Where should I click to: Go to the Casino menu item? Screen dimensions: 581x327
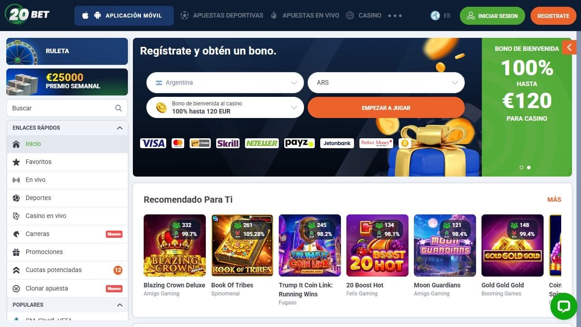point(363,15)
